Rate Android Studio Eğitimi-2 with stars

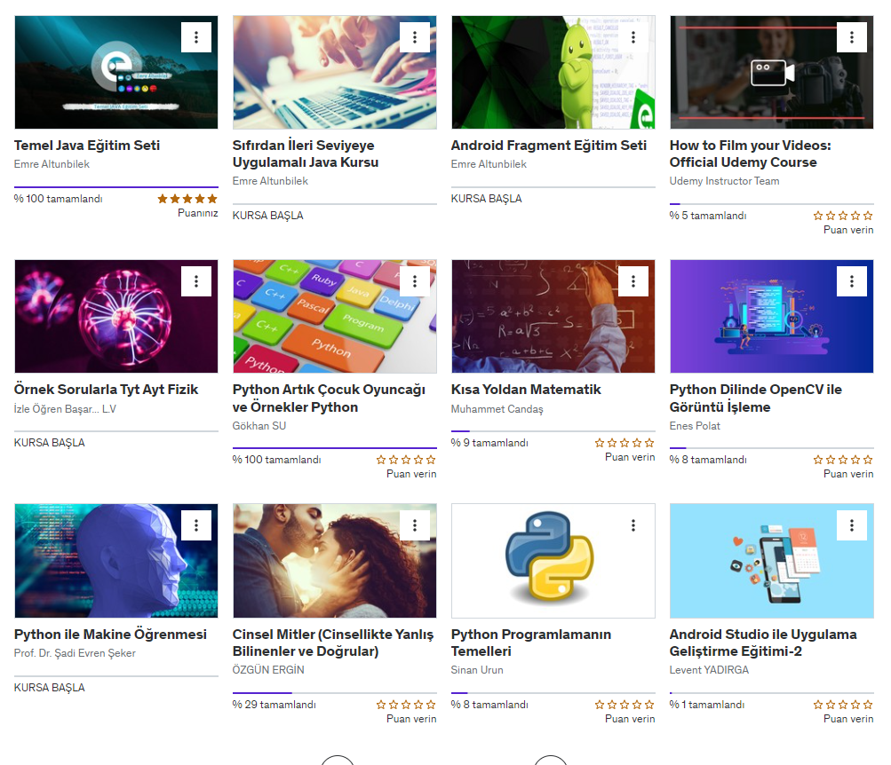843,705
